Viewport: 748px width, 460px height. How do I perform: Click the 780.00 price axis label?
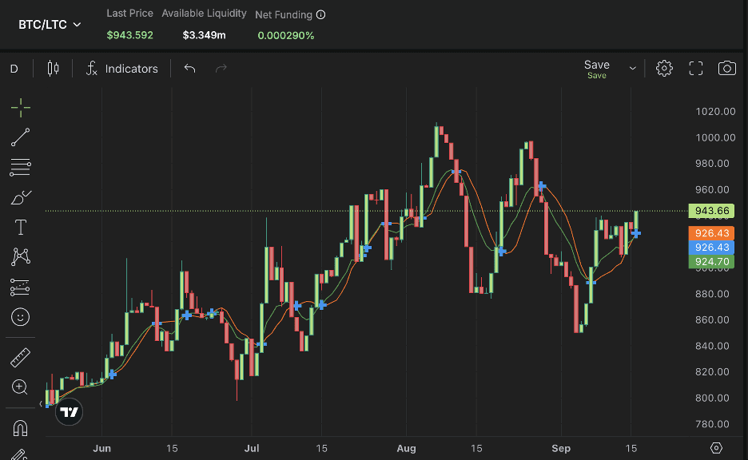point(712,424)
